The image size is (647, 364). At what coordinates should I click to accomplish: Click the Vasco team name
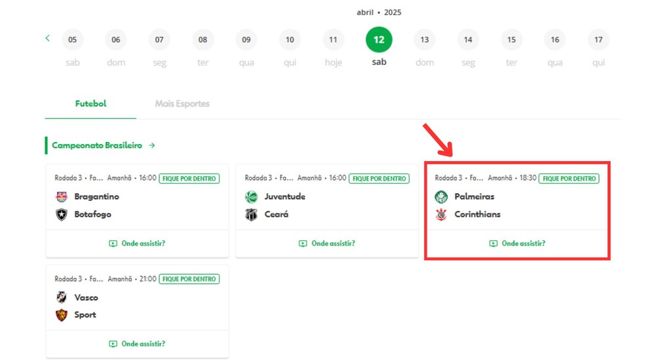pos(86,297)
